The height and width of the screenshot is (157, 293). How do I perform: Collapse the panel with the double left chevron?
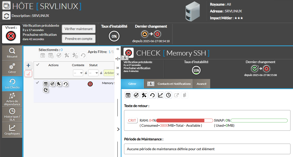pyautogui.click(x=118, y=49)
